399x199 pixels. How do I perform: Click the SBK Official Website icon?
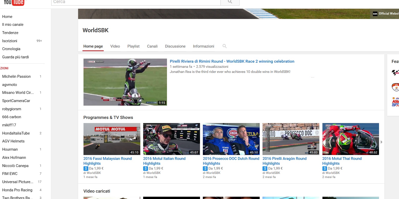coord(375,14)
